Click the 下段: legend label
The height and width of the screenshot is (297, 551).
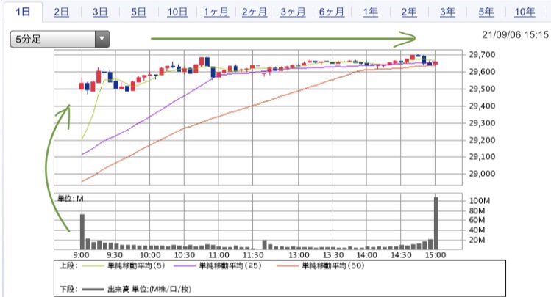click(x=68, y=289)
